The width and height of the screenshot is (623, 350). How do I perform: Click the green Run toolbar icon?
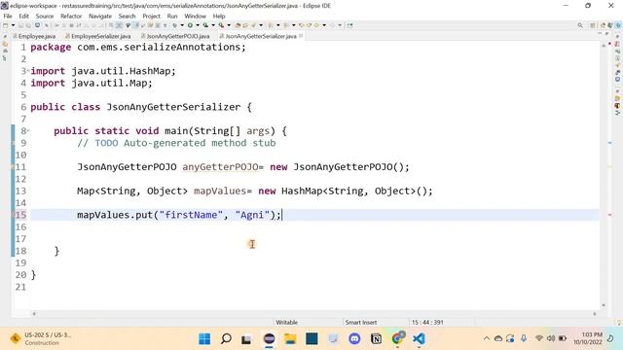(190, 25)
